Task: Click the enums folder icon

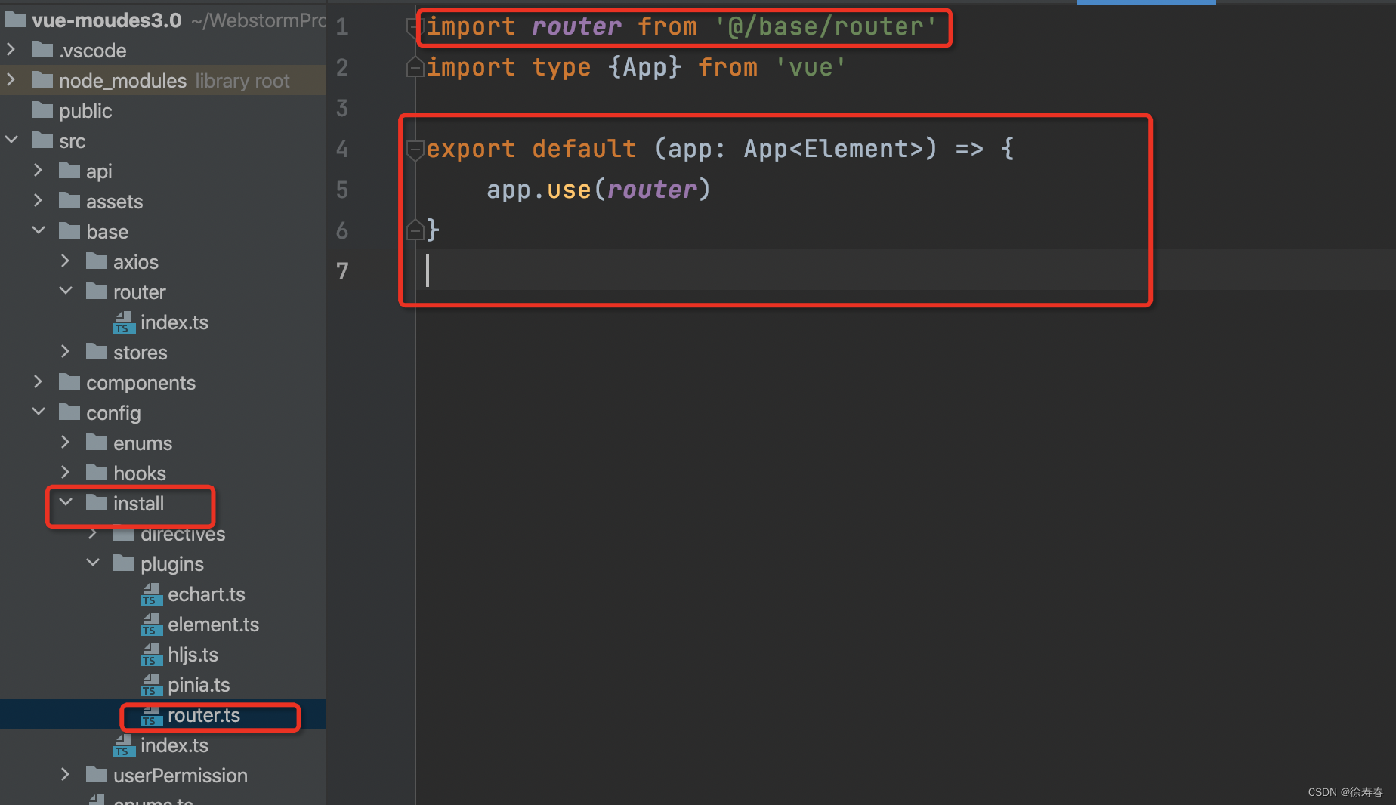Action: 97,443
